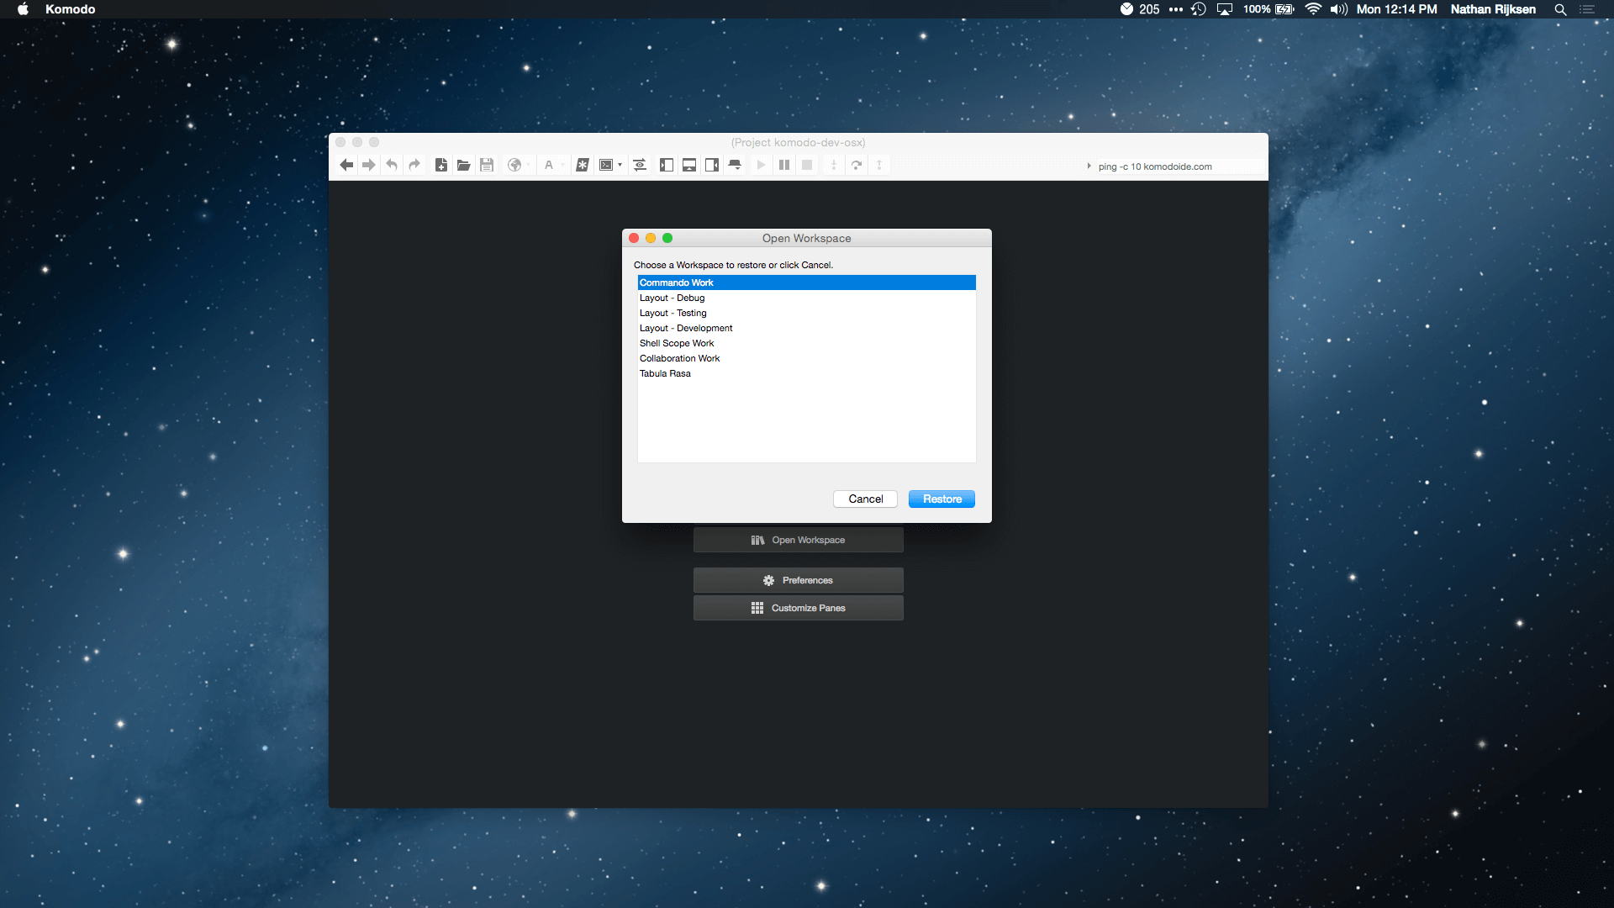Select Layout - Debug workspace

[x=806, y=298]
